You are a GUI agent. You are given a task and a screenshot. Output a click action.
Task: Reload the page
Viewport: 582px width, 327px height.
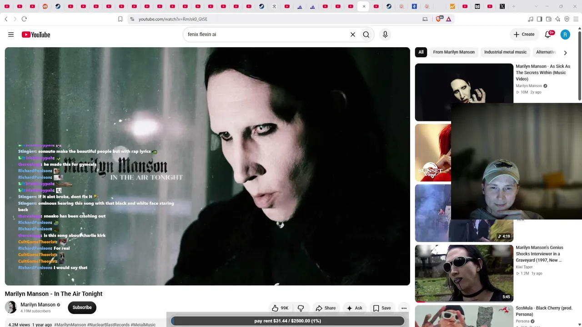click(24, 19)
